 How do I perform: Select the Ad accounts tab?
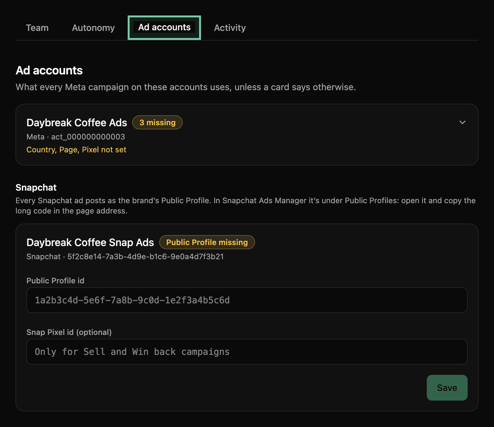pos(164,27)
